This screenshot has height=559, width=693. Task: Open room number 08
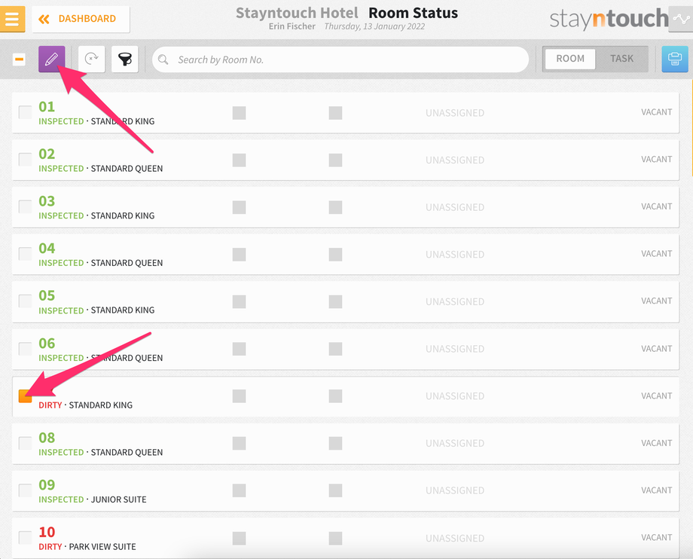pyautogui.click(x=47, y=438)
